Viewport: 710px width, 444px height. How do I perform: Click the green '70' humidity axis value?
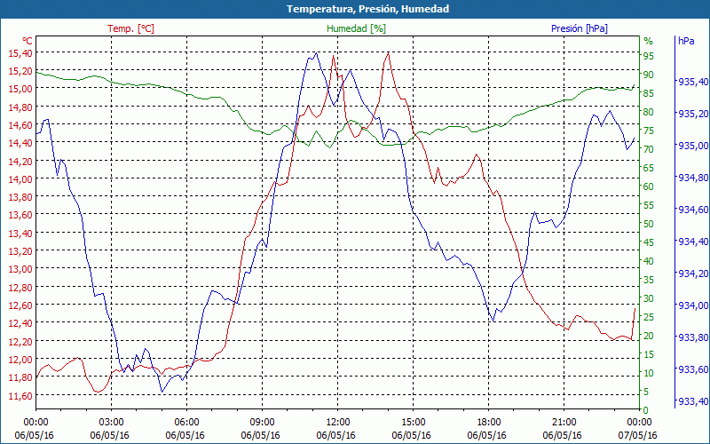tap(649, 149)
